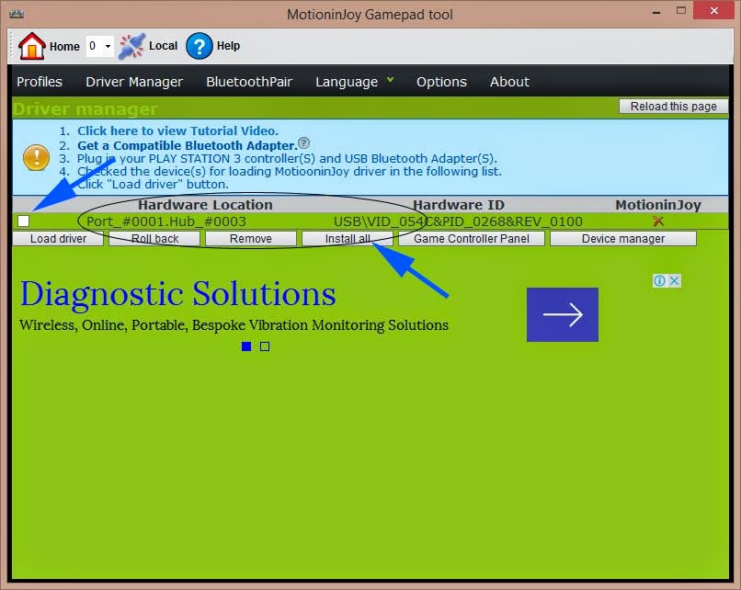Viewport: 741px width, 590px height.
Task: Open the Driver Manager menu
Action: (134, 82)
